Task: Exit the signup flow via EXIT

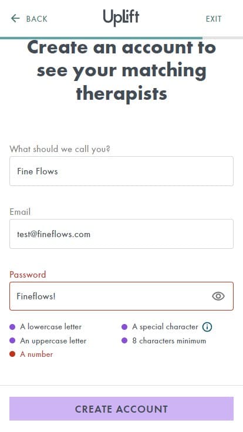Action: 214,19
